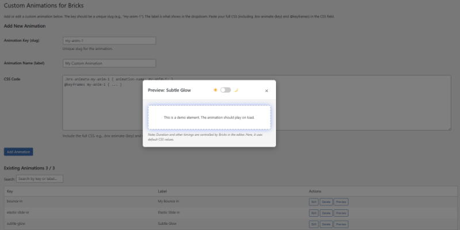The height and width of the screenshot is (230, 460).
Task: Click the Unique slug for the animation hint
Action: pos(87,49)
